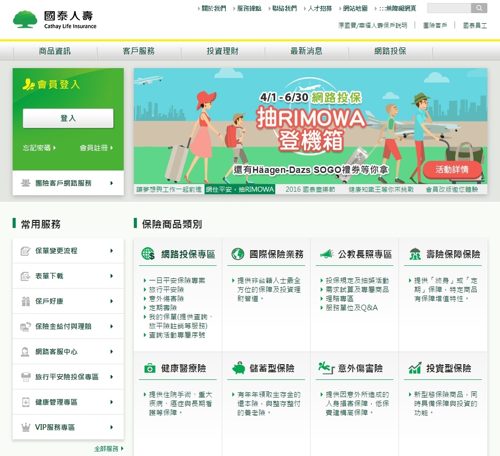This screenshot has width=500, height=456.
Task: Expand 網路客服中心 with its arrow
Action: [x=112, y=352]
